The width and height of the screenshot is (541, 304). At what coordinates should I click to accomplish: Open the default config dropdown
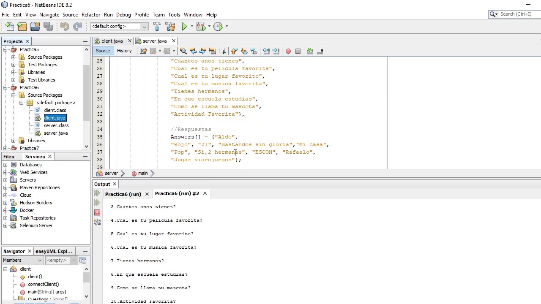pyautogui.click(x=119, y=26)
